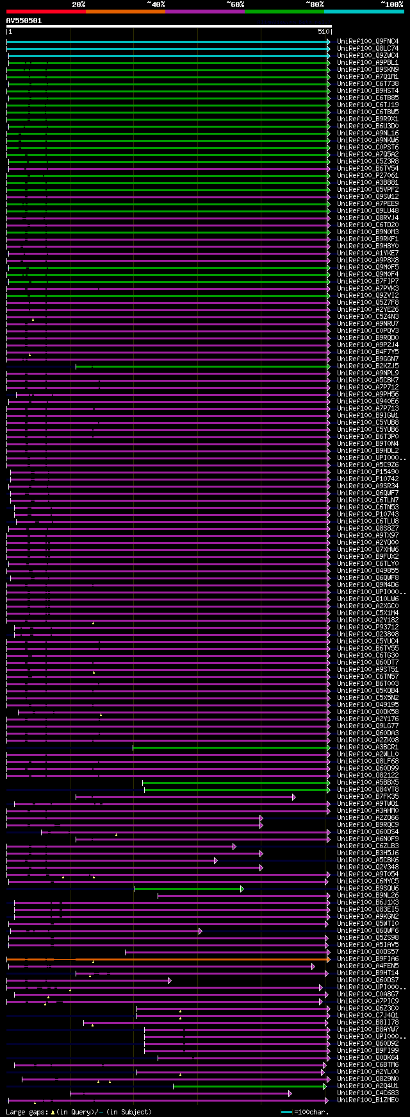
Task: Click the white query ruler bar
Action: click(x=168, y=26)
